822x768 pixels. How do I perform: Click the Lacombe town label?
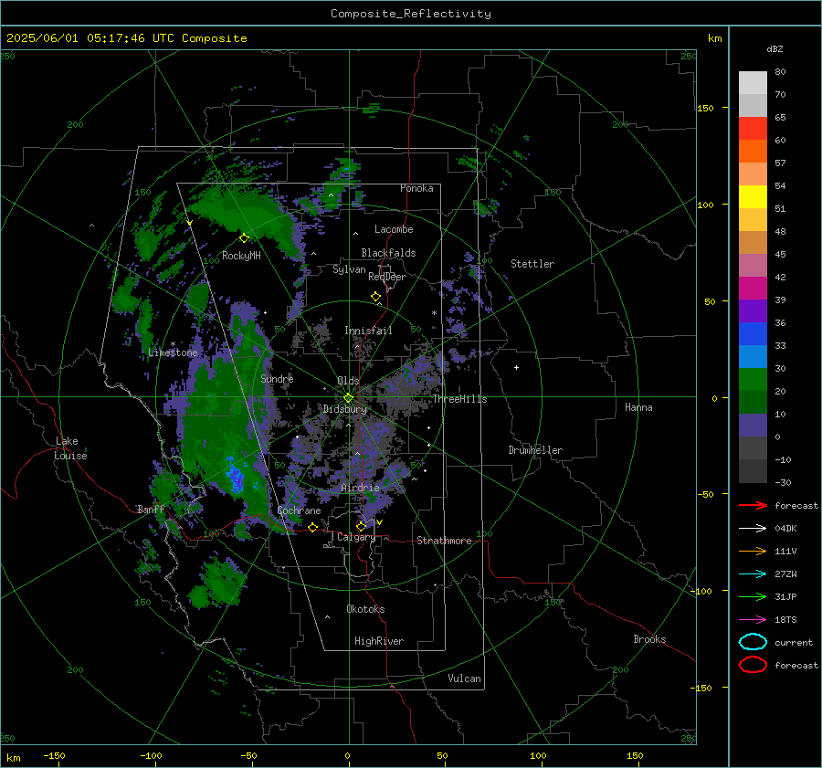click(x=394, y=229)
